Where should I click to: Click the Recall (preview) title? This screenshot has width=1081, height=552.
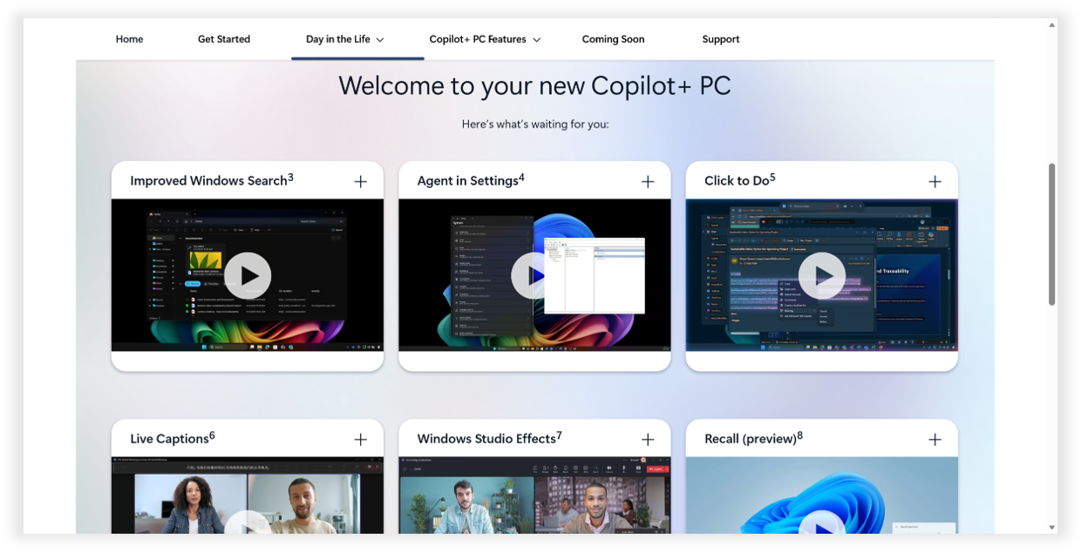[x=754, y=438]
